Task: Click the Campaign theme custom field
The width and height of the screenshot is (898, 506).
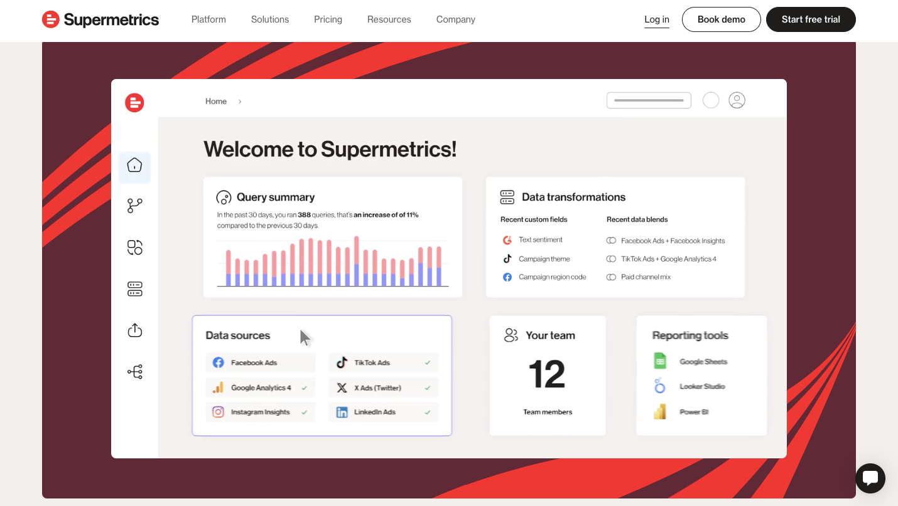Action: [544, 259]
